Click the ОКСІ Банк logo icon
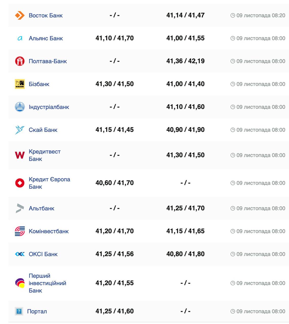The height and width of the screenshot is (324, 289). click(20, 254)
